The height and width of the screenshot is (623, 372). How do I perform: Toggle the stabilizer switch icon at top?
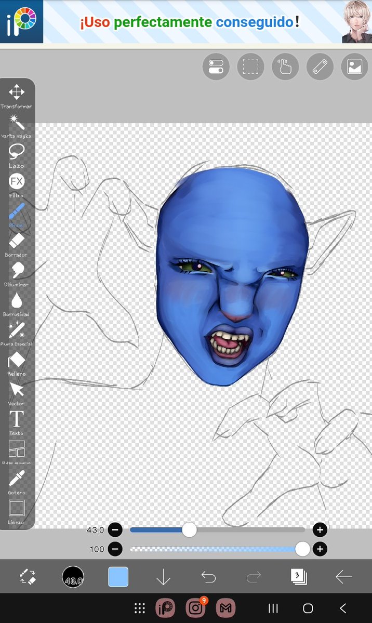(216, 67)
